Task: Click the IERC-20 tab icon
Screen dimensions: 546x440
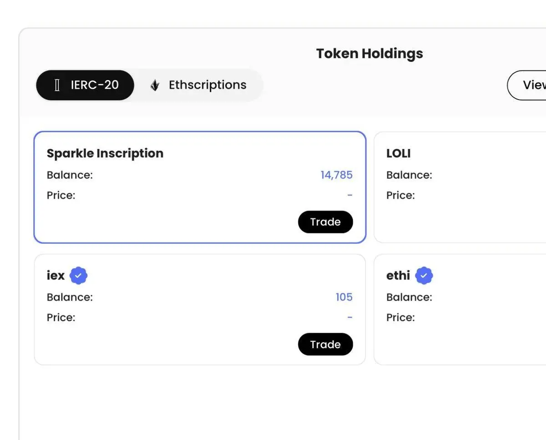Action: [57, 85]
